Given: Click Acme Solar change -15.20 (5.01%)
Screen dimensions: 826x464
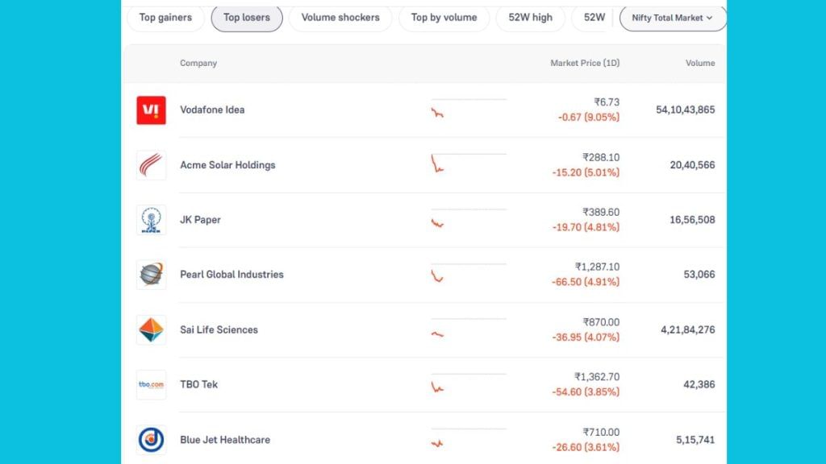Looking at the screenshot, I should click(x=586, y=172).
